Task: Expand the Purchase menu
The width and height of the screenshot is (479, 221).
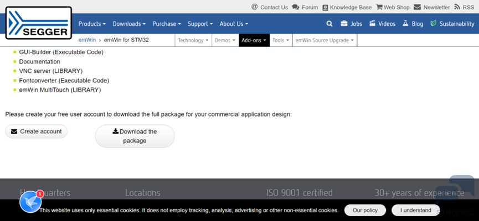Action: point(167,24)
